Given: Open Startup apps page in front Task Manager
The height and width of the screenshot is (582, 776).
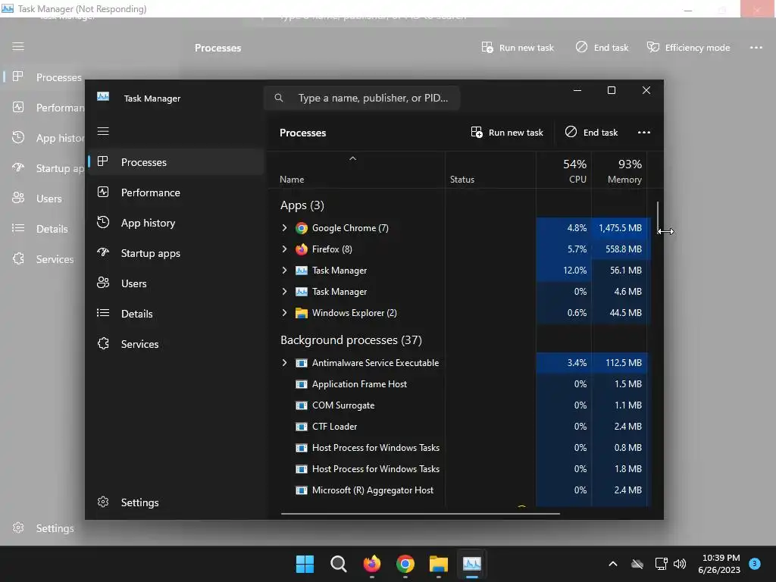Looking at the screenshot, I should (176, 253).
